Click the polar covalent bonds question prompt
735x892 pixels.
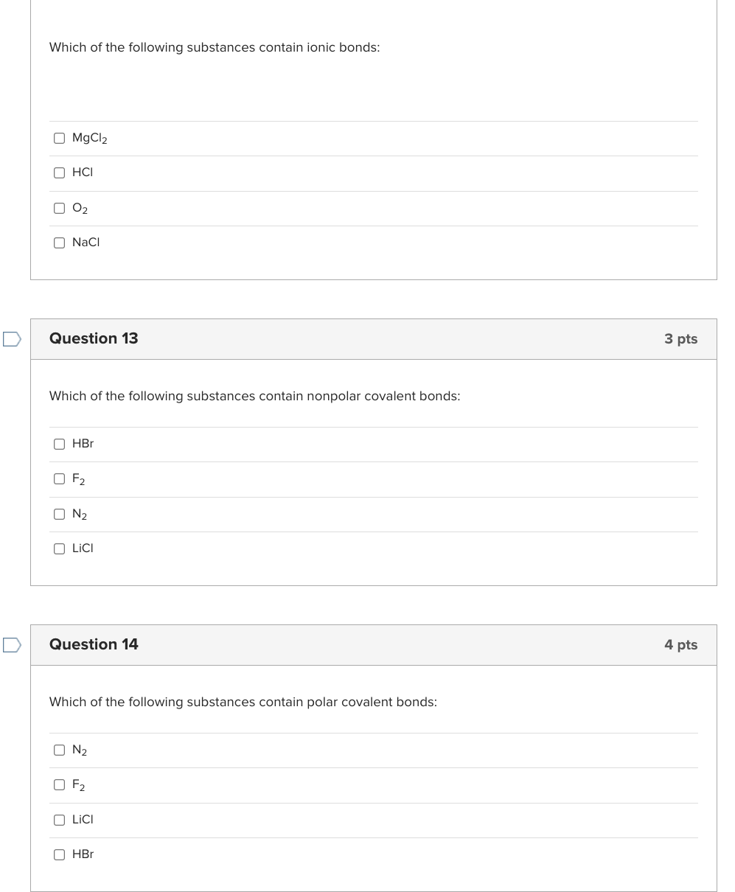click(243, 702)
